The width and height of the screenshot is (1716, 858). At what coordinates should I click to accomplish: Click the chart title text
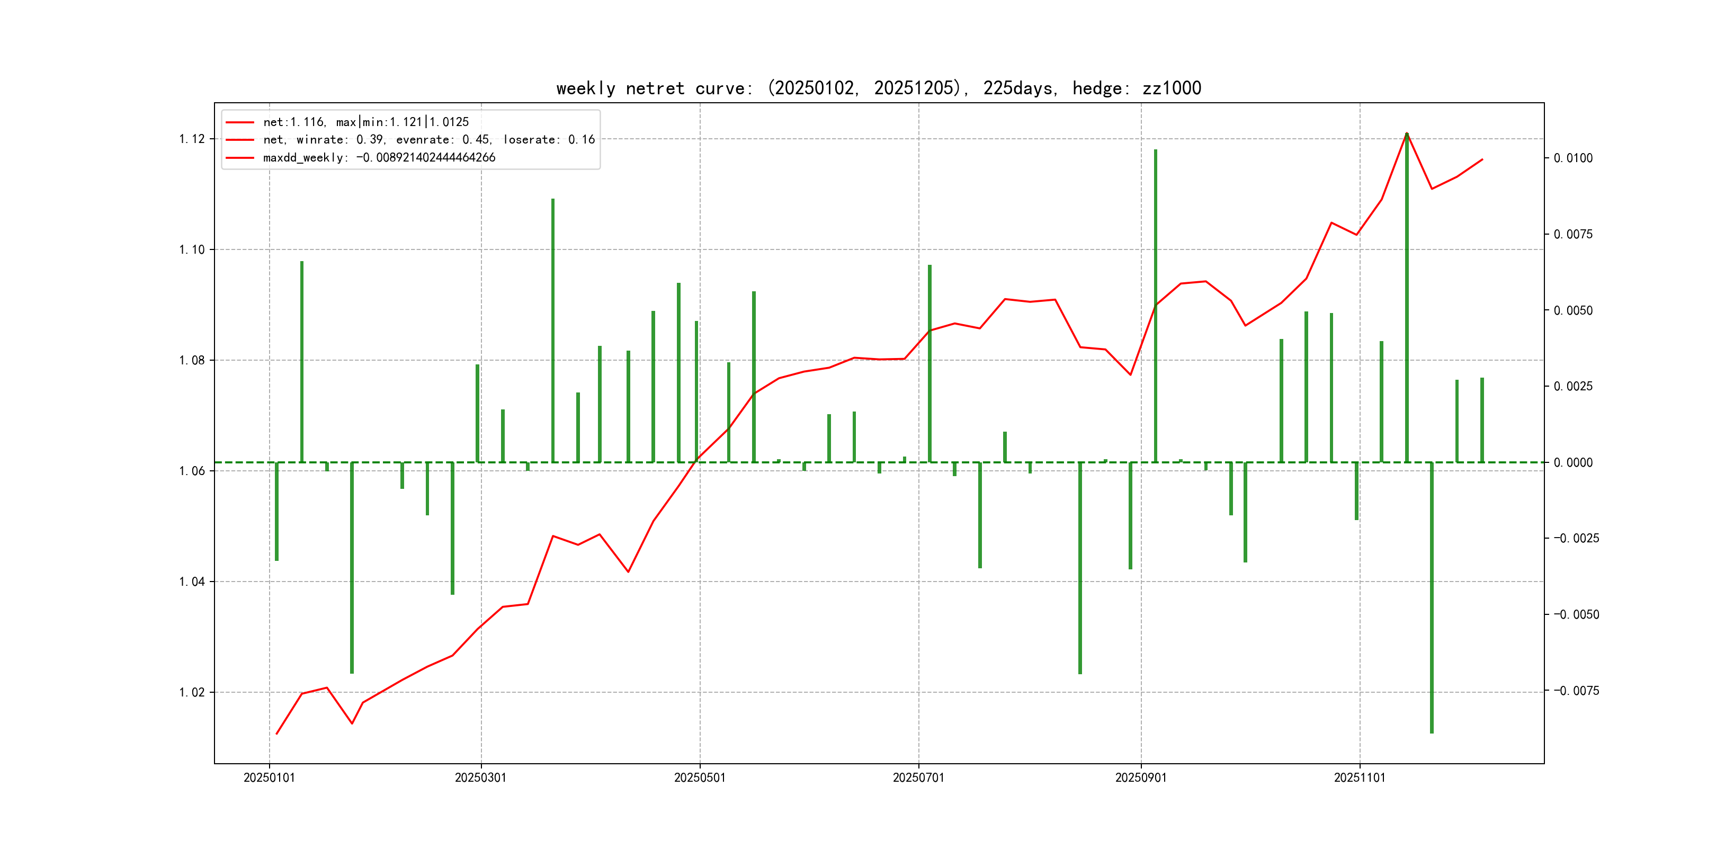[878, 88]
